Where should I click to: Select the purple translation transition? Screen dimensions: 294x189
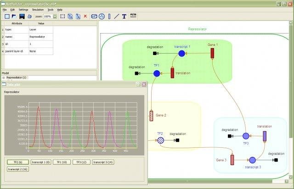point(265,136)
